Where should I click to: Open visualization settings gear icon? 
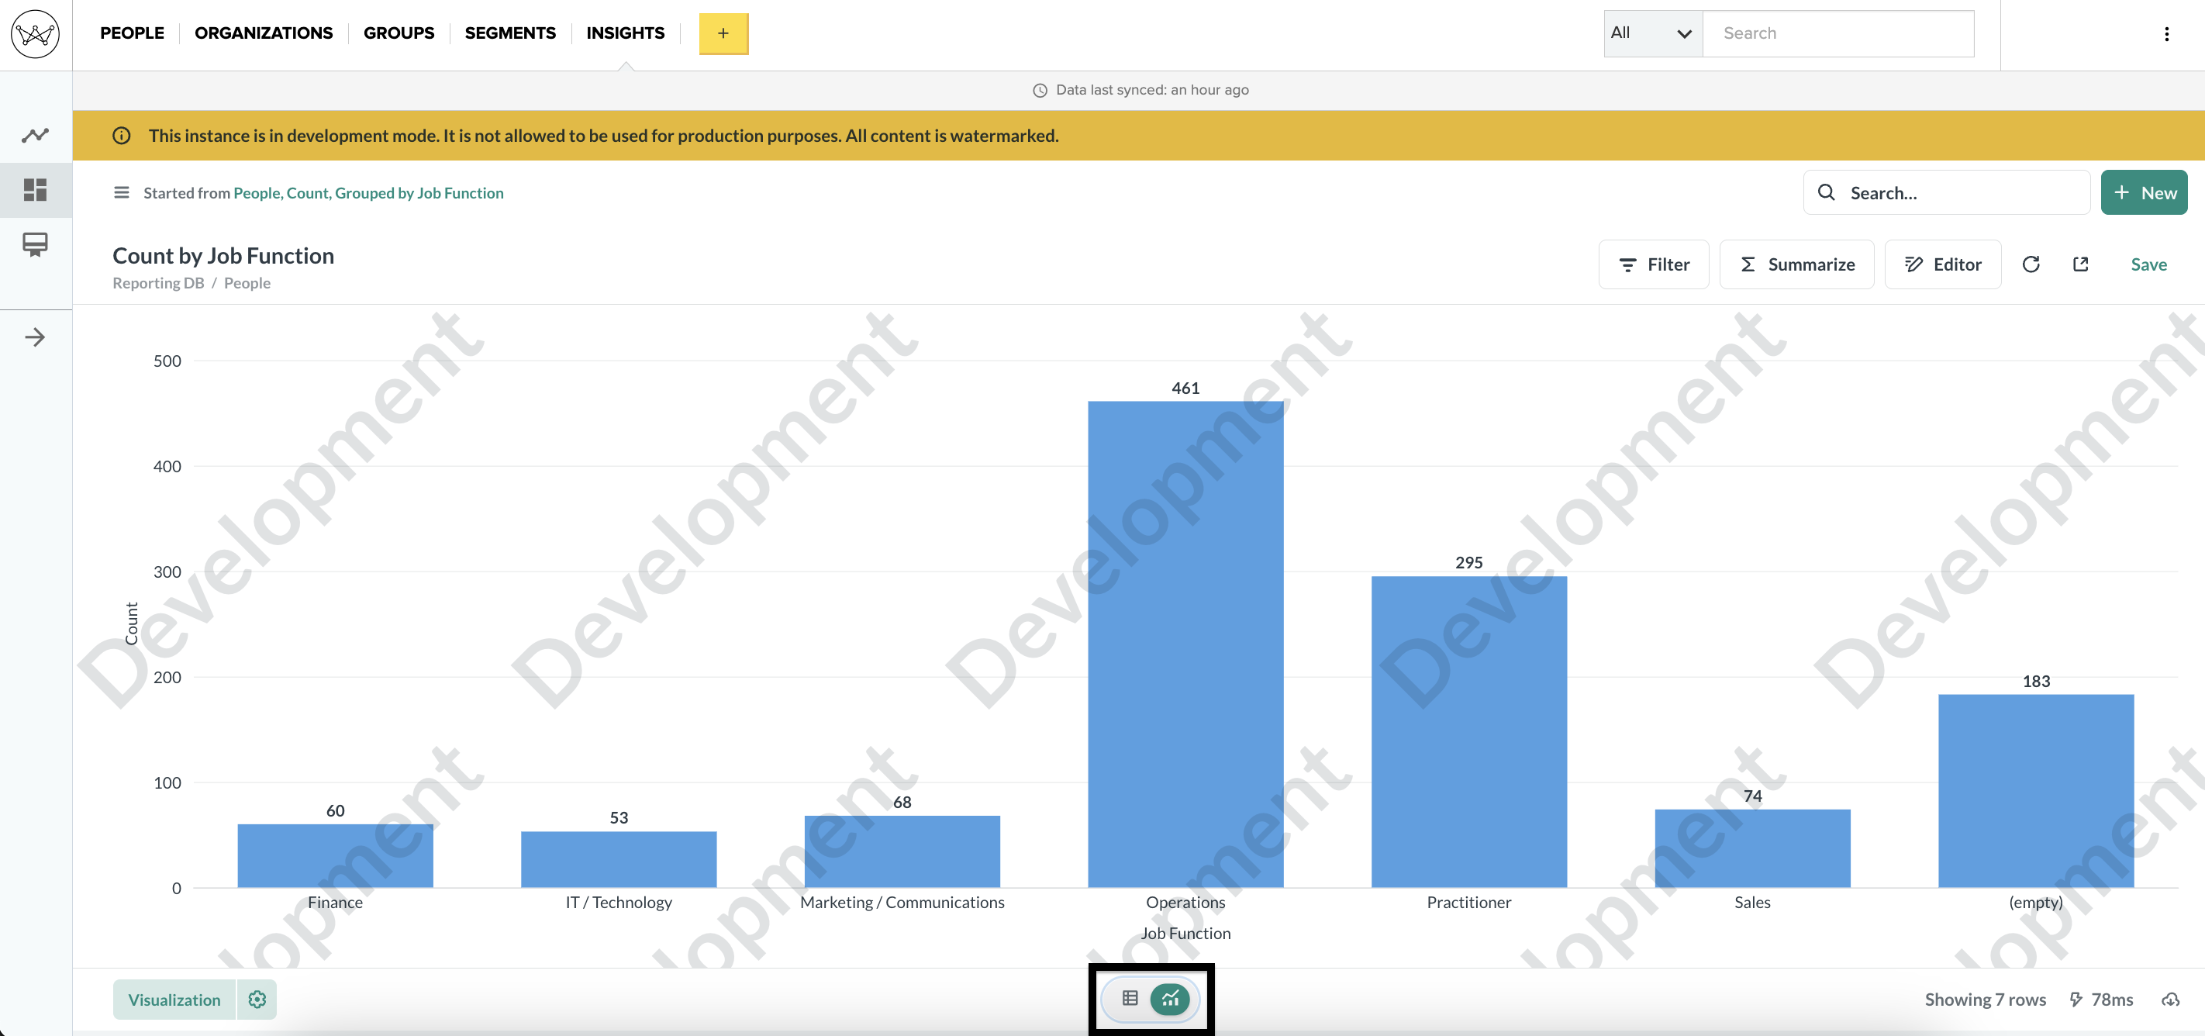pos(257,1000)
